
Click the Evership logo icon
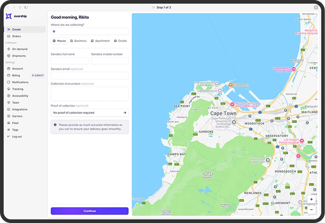coord(9,16)
